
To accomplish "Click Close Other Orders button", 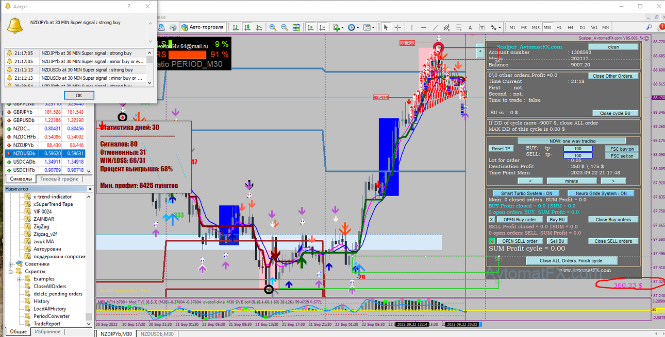I will (613, 76).
